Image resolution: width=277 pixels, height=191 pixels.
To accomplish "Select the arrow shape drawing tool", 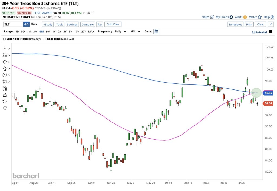I will click(x=5, y=69).
